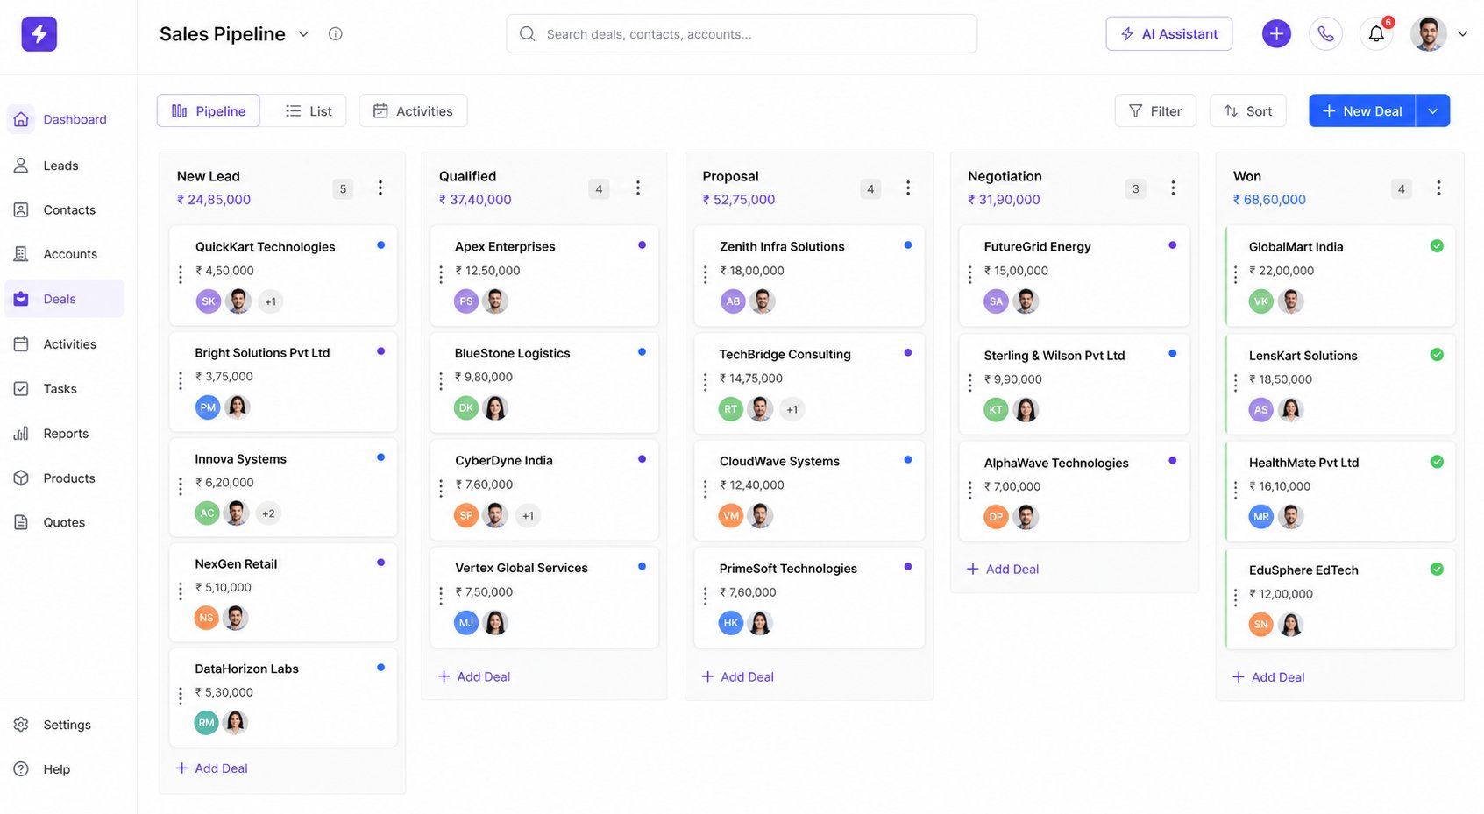The height and width of the screenshot is (814, 1484).
Task: Open the Sort options
Action: 1248,111
